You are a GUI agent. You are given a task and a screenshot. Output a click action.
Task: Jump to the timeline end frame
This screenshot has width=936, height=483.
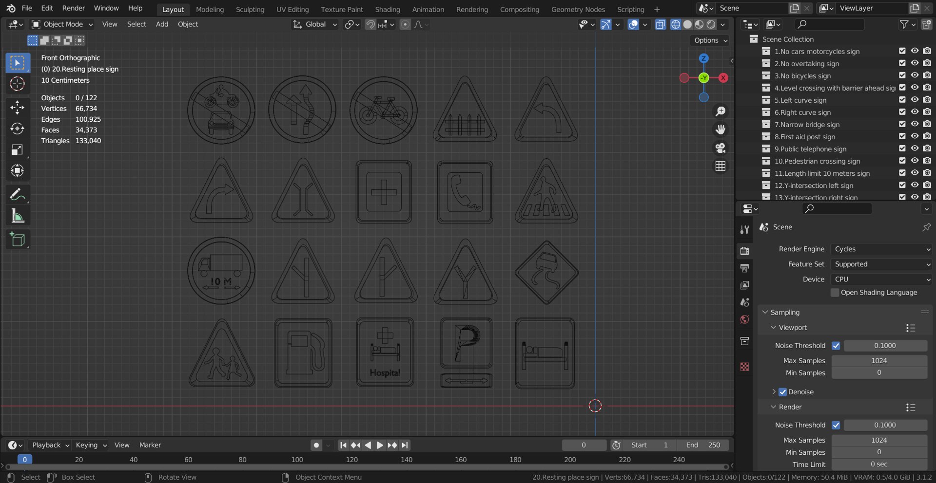(405, 445)
